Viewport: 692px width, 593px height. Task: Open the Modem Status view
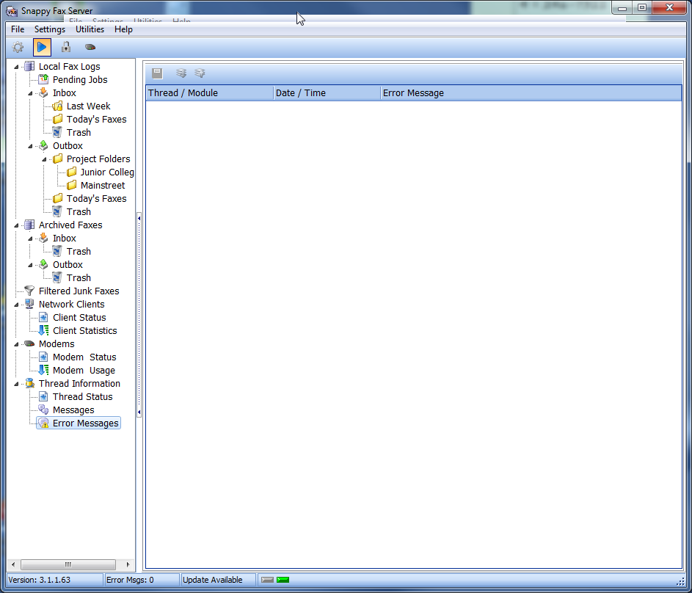84,357
